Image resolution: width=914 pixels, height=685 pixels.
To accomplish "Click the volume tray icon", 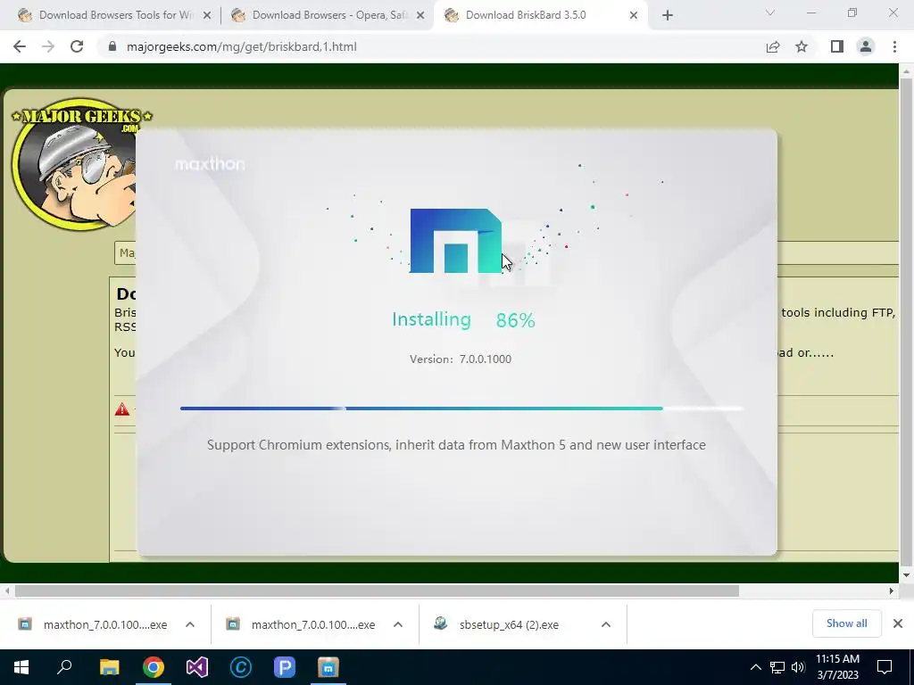I will click(798, 667).
